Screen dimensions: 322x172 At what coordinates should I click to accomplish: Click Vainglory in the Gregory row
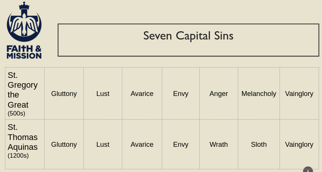299,94
